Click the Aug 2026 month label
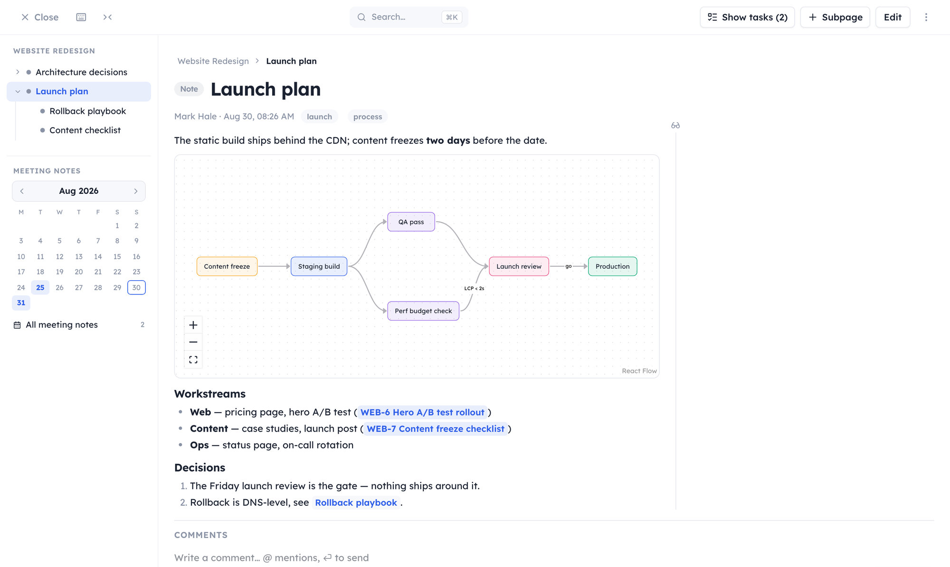The width and height of the screenshot is (950, 567). 79,191
